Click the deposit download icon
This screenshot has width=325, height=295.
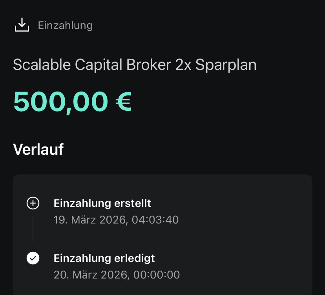pos(22,25)
